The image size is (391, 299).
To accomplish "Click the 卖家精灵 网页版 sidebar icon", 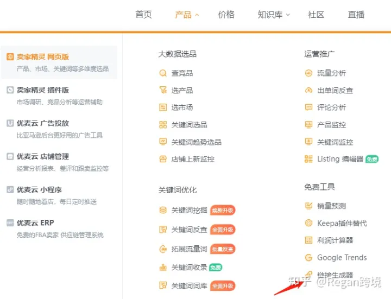I will pos(10,57).
